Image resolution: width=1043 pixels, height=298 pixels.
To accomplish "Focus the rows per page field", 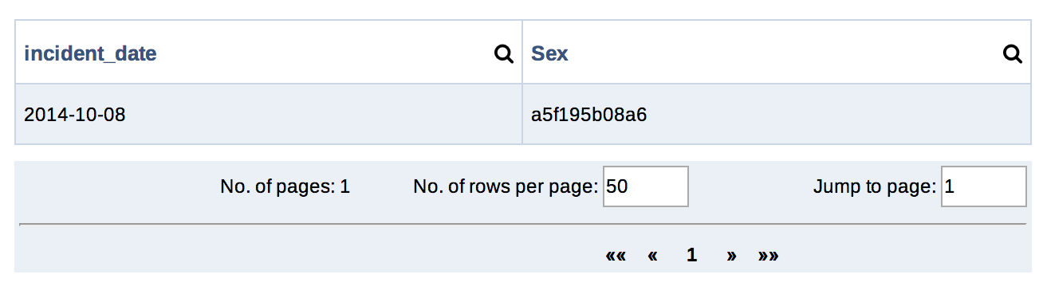I will pyautogui.click(x=646, y=186).
